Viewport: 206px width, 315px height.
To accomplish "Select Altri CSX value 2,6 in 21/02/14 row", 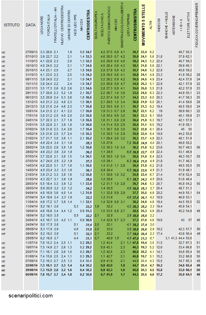I will point(117,138).
